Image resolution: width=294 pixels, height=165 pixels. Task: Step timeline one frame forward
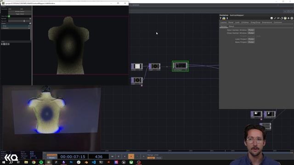[144, 156]
